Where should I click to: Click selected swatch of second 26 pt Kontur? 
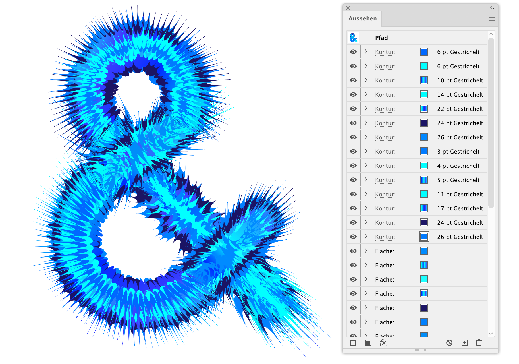click(x=424, y=237)
